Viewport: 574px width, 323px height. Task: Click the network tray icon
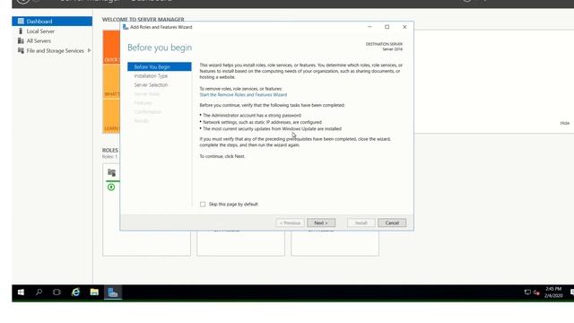527,292
